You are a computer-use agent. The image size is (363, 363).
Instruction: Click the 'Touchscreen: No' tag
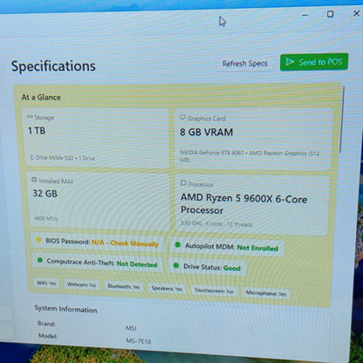[x=214, y=291]
